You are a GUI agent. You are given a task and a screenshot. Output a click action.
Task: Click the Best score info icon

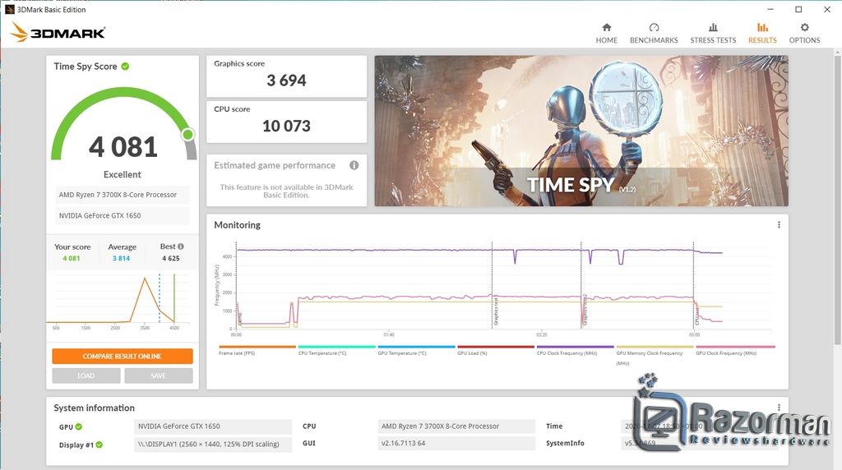pos(181,247)
